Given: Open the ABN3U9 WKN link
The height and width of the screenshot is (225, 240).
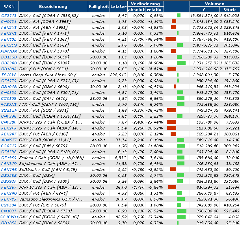Looking at the screenshot, I should (9, 45).
